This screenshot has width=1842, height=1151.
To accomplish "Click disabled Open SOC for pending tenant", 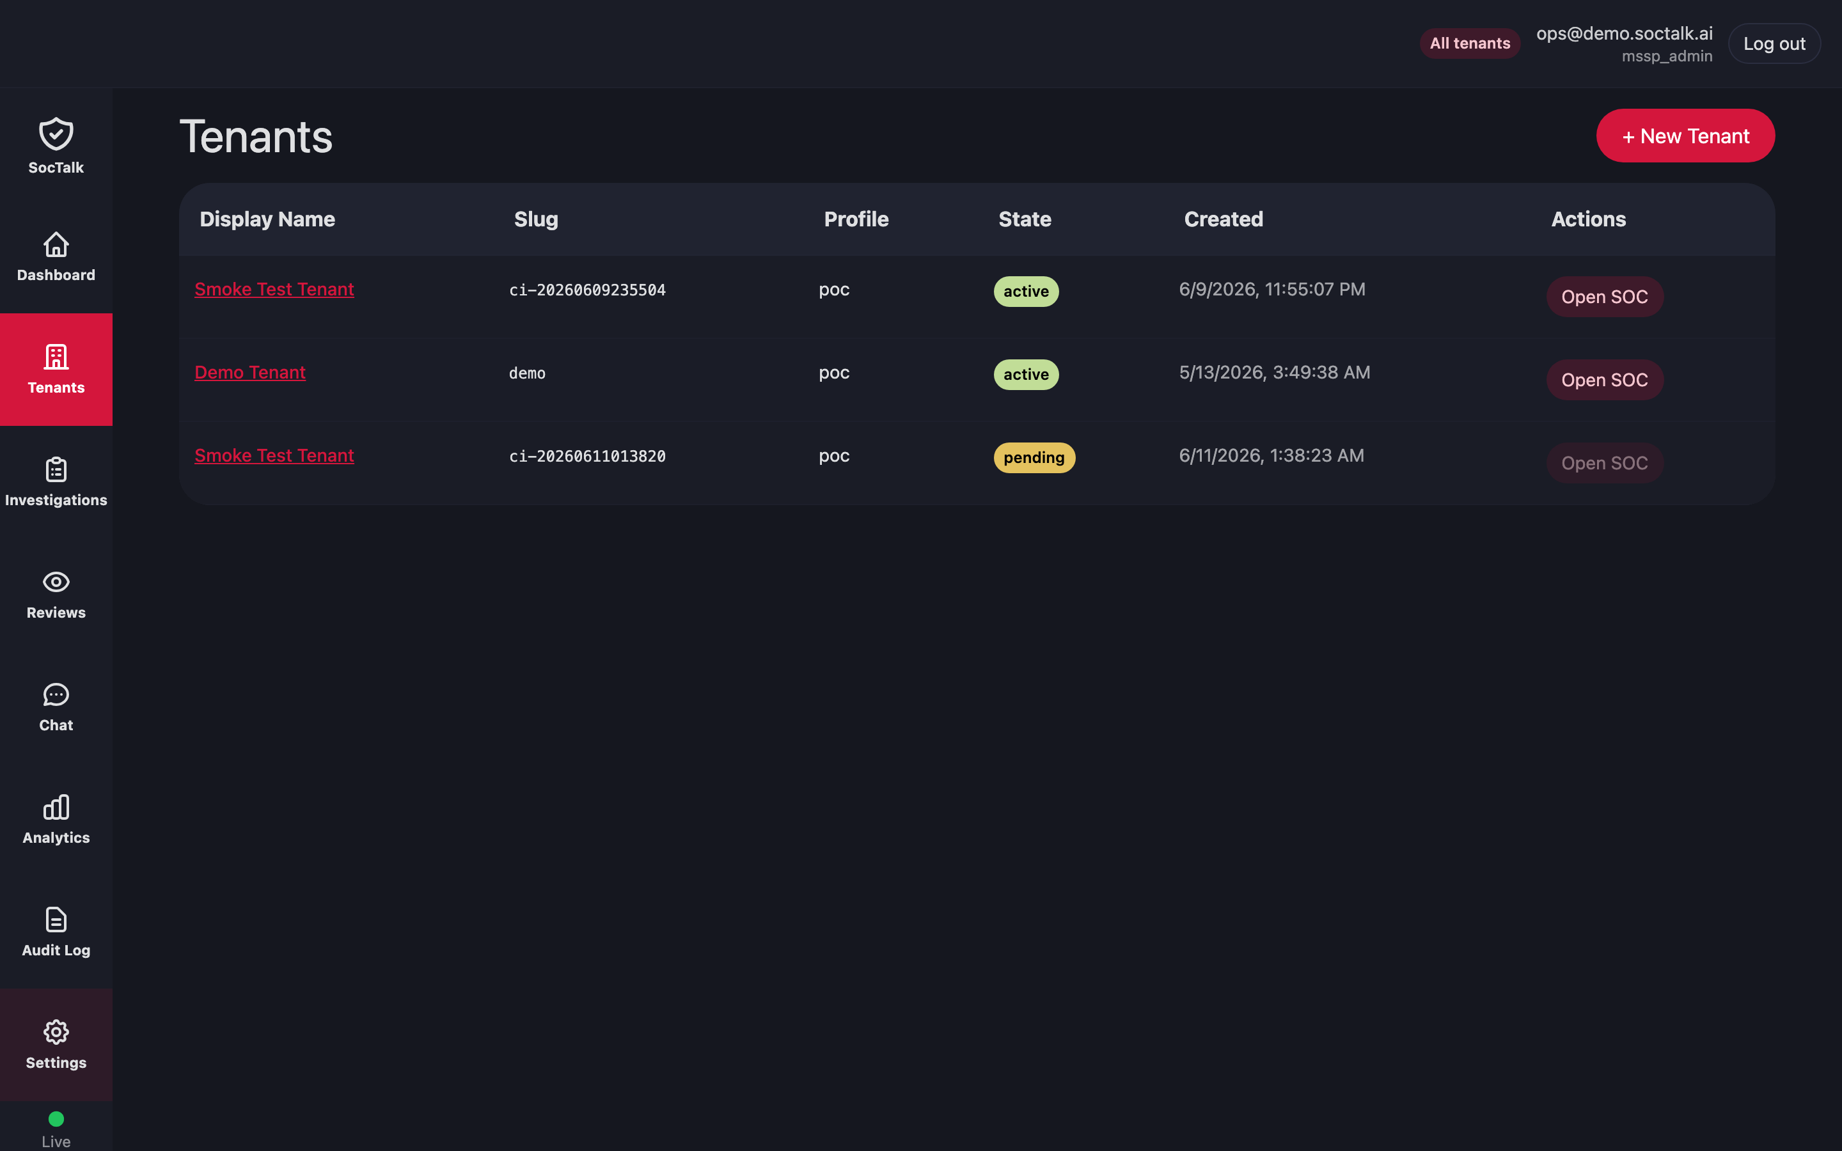I will point(1605,463).
